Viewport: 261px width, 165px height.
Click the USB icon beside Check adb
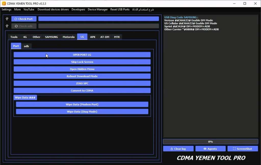(x=7, y=26)
